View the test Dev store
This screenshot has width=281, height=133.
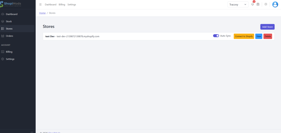click(x=258, y=36)
